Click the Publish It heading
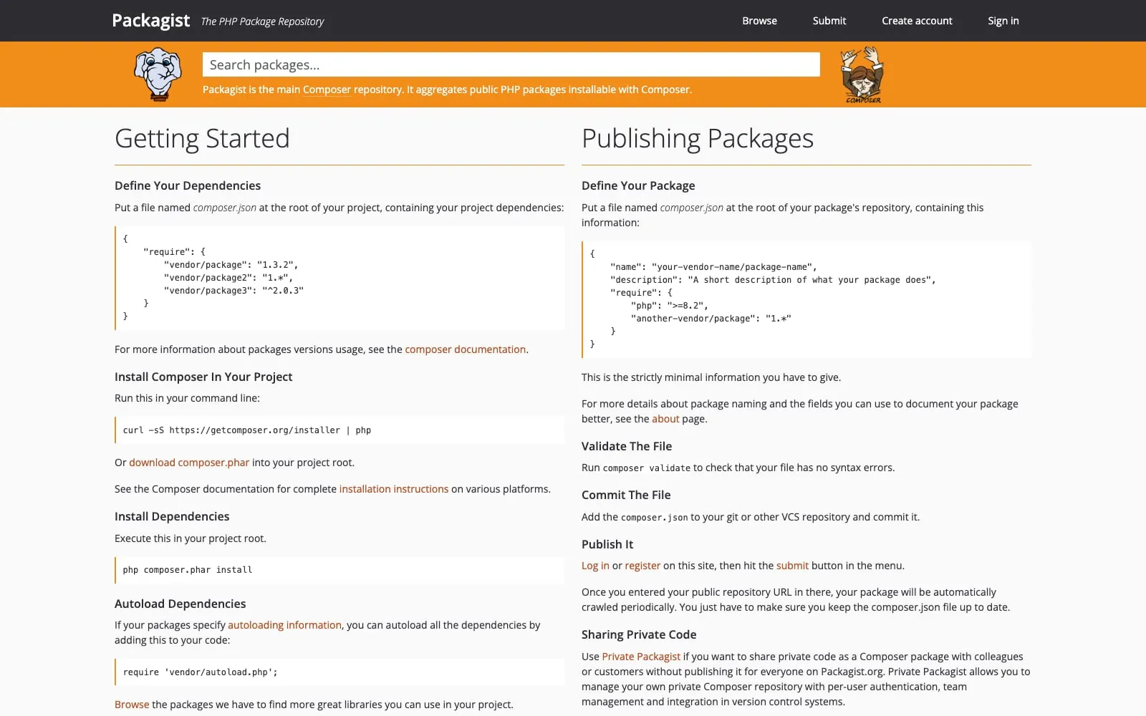The width and height of the screenshot is (1146, 716). point(607,544)
